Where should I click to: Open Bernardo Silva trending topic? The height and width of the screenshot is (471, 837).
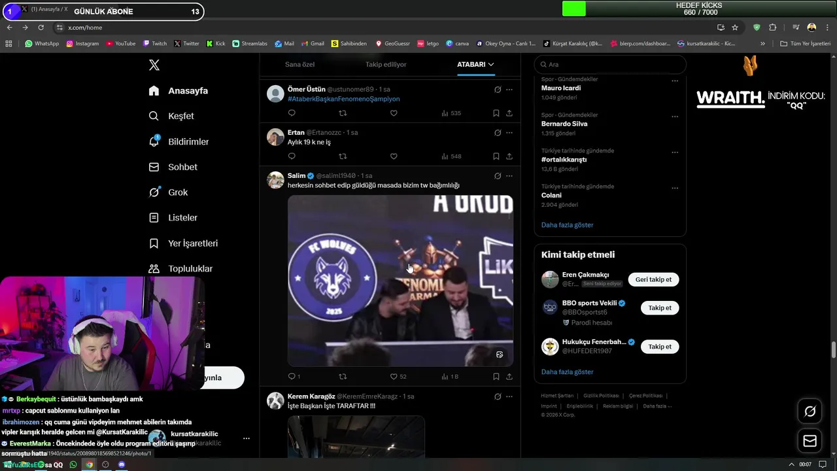[x=564, y=124]
